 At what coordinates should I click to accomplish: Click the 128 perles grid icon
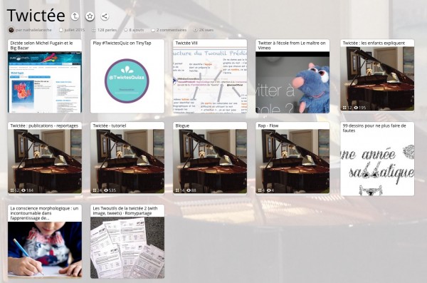coord(94,30)
